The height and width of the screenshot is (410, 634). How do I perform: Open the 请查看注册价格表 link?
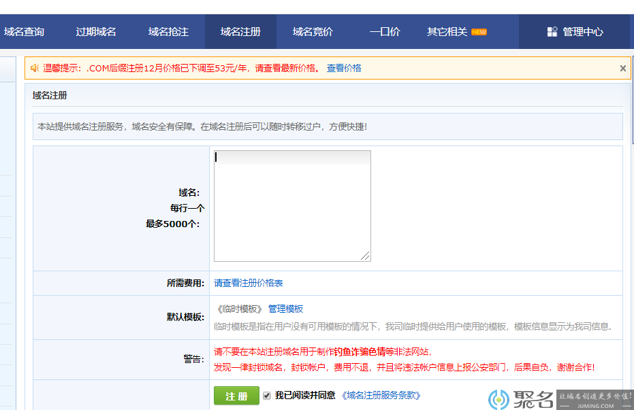(249, 283)
